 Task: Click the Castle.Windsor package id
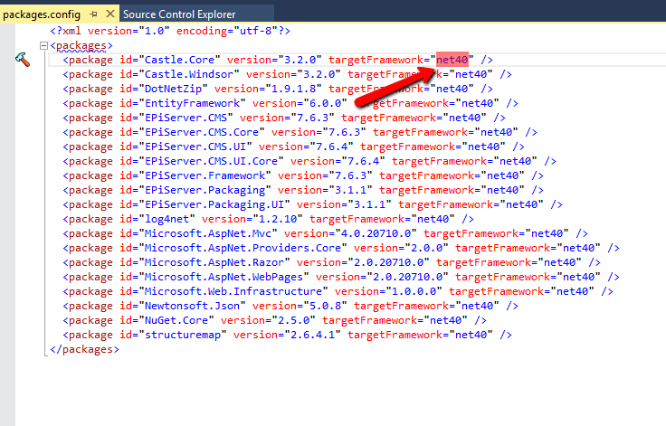pos(189,74)
